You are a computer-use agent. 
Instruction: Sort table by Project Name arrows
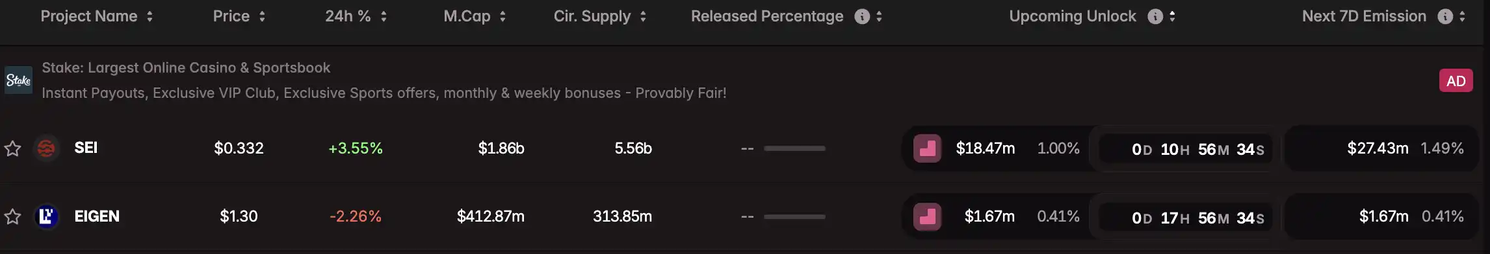(x=150, y=17)
